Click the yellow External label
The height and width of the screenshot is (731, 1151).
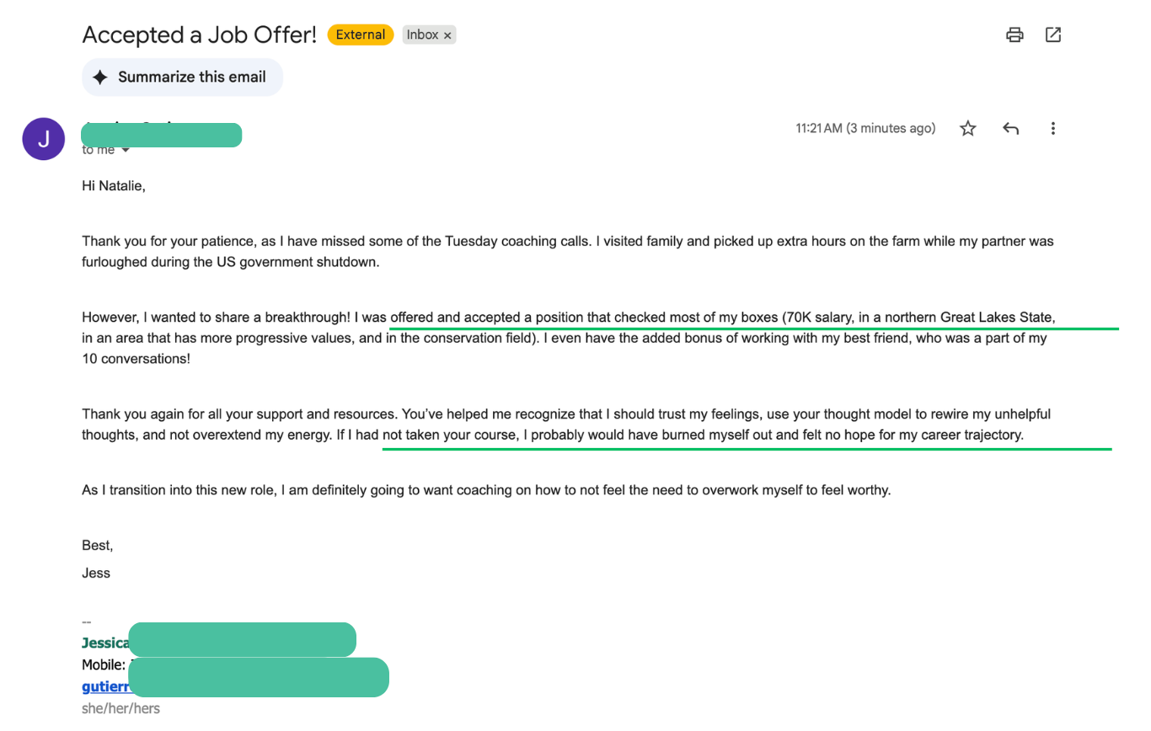(x=361, y=35)
